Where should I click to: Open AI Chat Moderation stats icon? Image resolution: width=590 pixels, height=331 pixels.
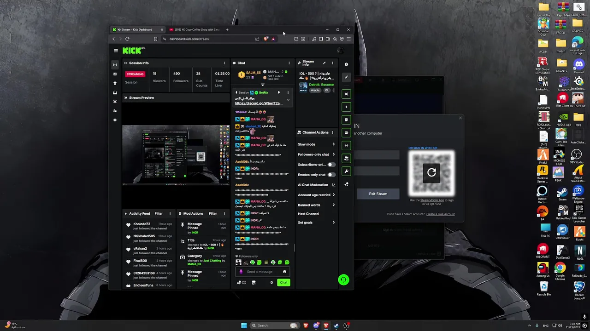(x=334, y=185)
